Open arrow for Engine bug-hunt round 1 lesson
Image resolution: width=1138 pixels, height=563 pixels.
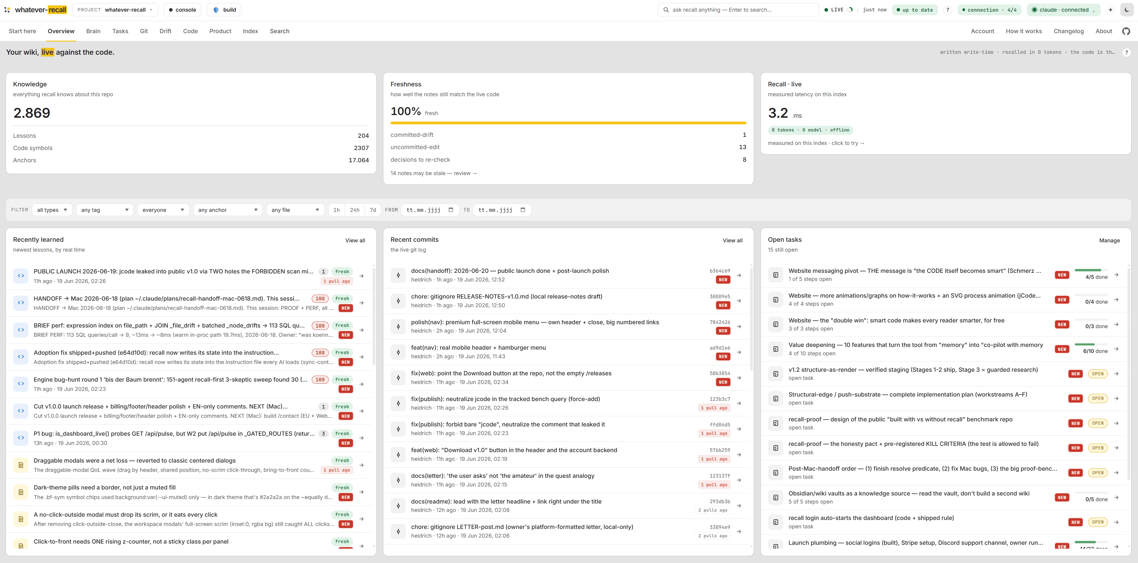361,384
